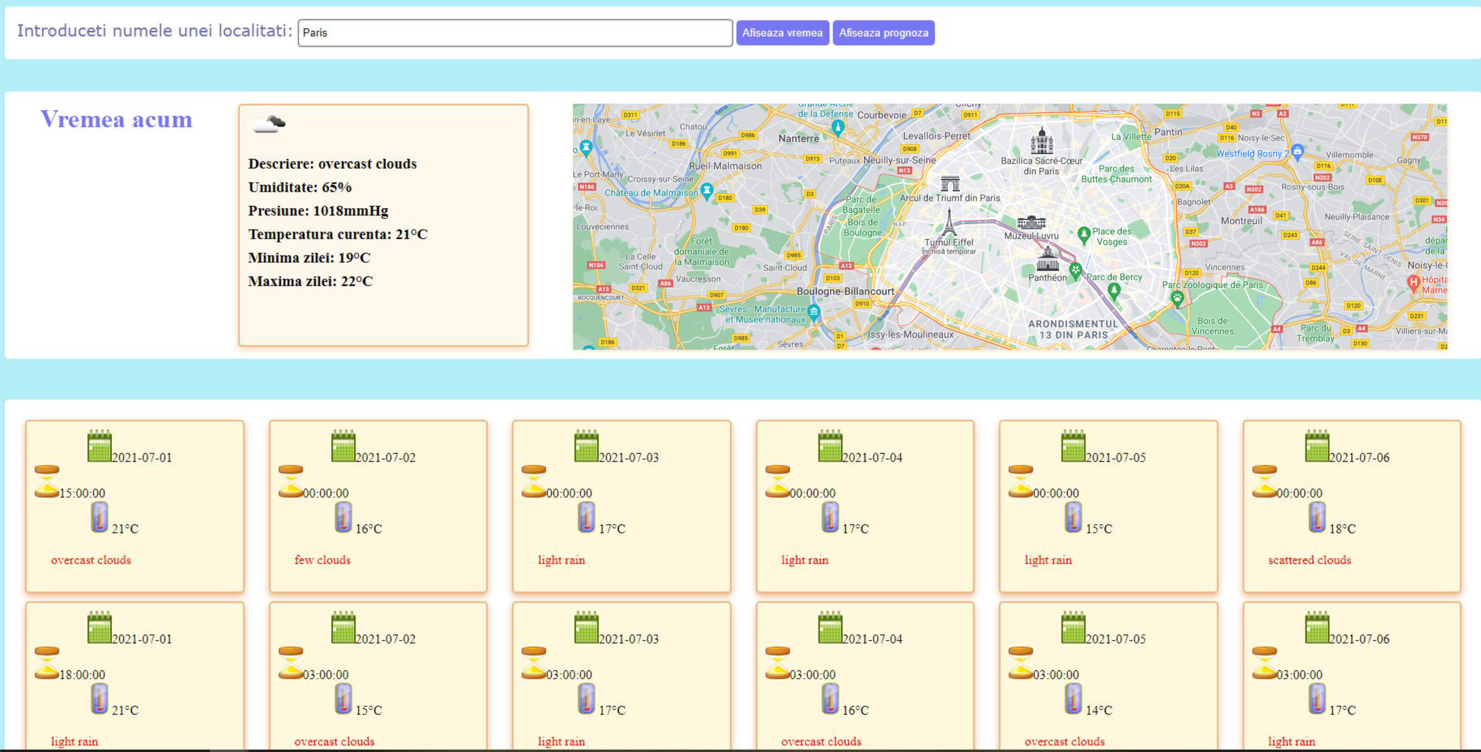The height and width of the screenshot is (752, 1481).
Task: Click the Muzeul Luvru landmark icon on the map
Action: point(1031,222)
